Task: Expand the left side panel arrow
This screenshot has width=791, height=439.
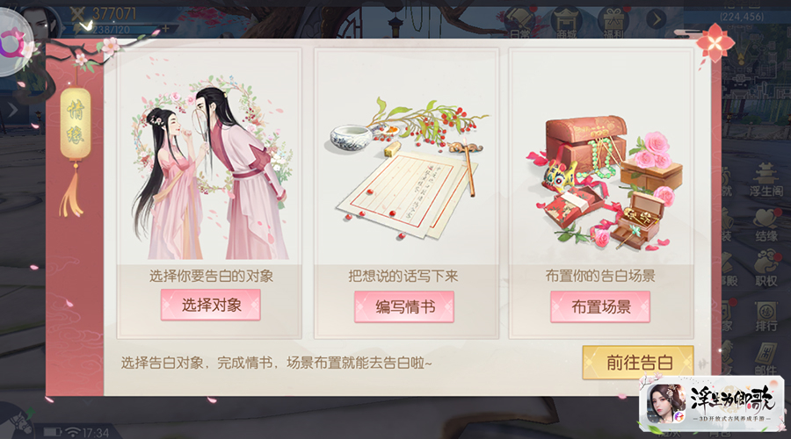Action: tap(12, 110)
